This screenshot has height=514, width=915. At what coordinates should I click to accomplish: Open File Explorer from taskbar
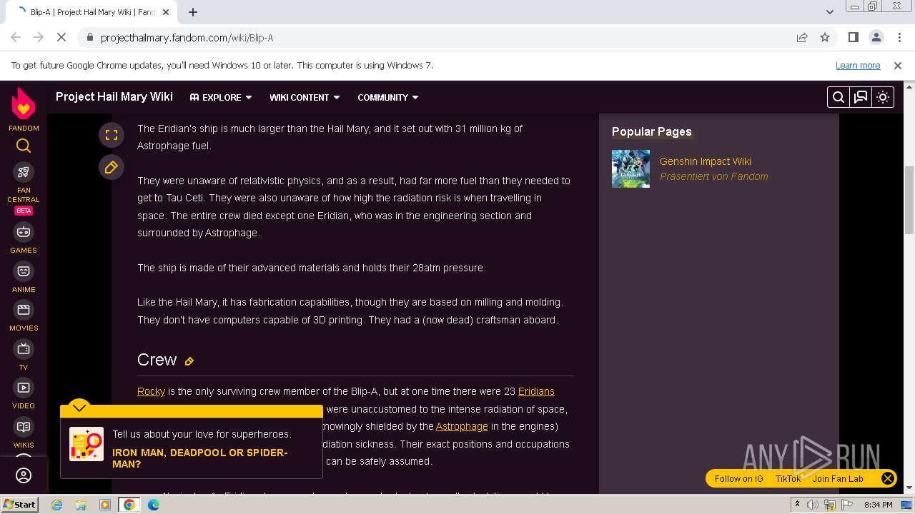click(x=81, y=505)
